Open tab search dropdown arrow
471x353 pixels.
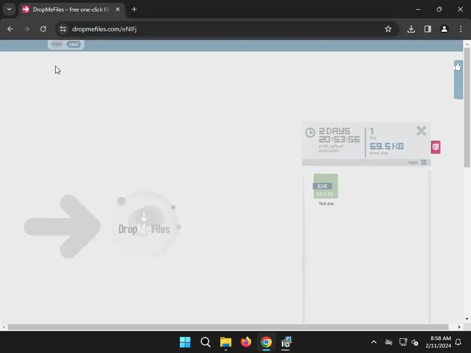(x=9, y=9)
